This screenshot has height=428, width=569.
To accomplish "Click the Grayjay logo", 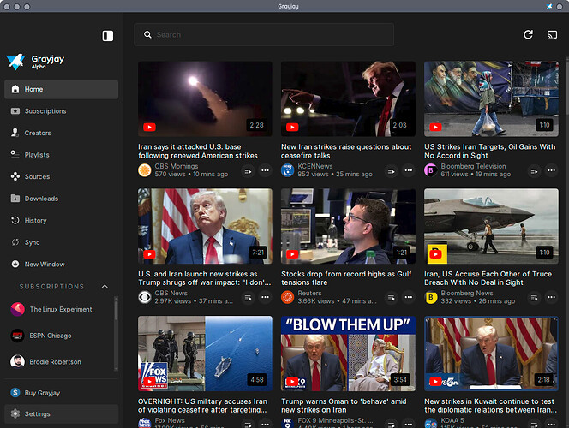I will [16, 62].
